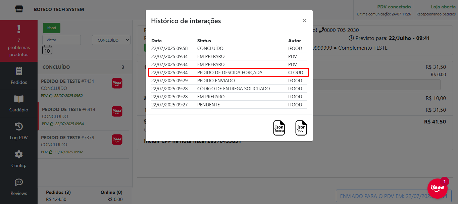Open the Reviews section
This screenshot has width=458, height=204.
point(19,187)
